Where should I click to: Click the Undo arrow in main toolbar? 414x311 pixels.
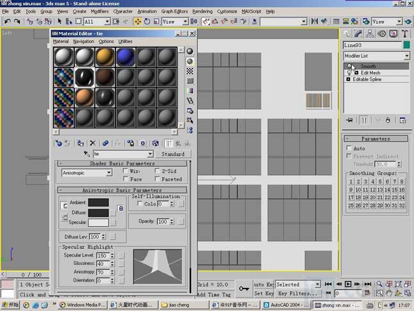click(8, 21)
